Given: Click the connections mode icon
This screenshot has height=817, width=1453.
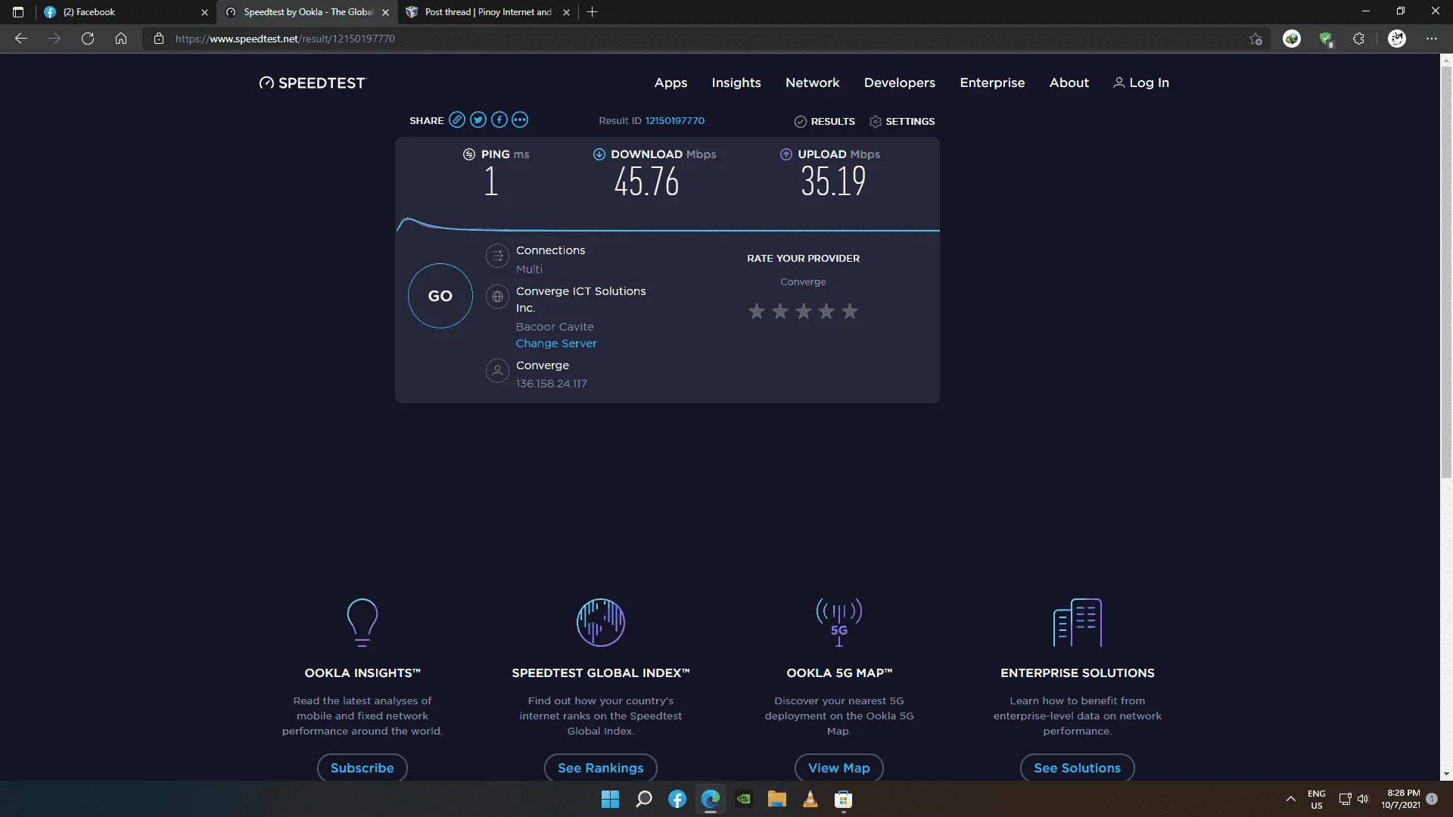Looking at the screenshot, I should coord(497,256).
